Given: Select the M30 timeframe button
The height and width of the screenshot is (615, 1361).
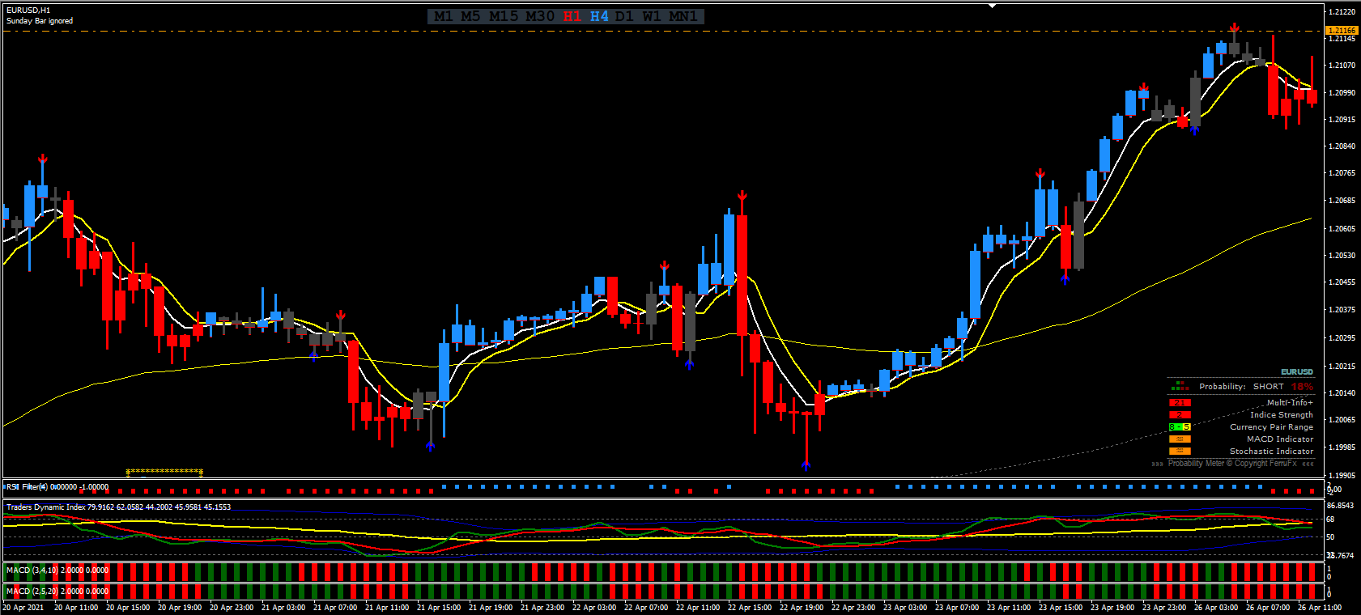Looking at the screenshot, I should click(540, 16).
